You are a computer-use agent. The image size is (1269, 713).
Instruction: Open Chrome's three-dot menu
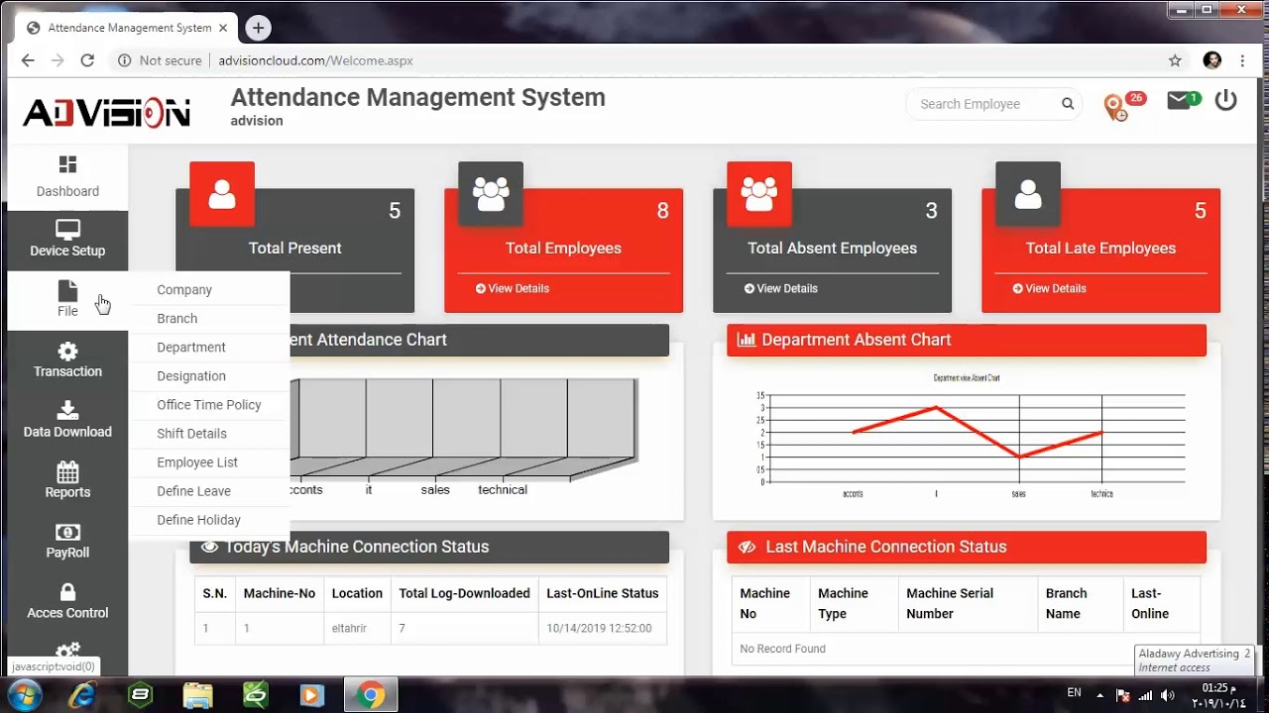coord(1242,60)
